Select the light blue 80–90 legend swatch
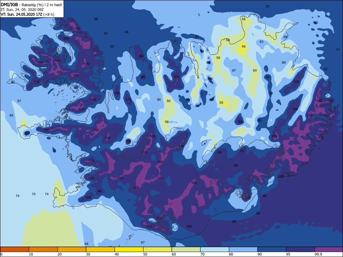Screen dimensions: 343x257 click(243, 249)
